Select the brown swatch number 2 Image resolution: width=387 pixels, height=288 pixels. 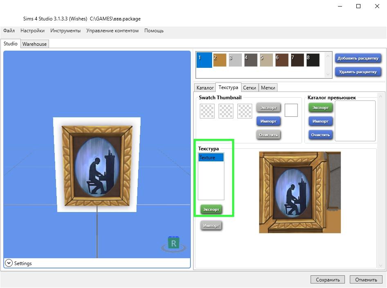(219, 60)
